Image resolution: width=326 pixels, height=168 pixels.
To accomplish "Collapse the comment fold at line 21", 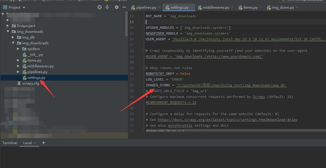I will pyautogui.click(x=144, y=68).
